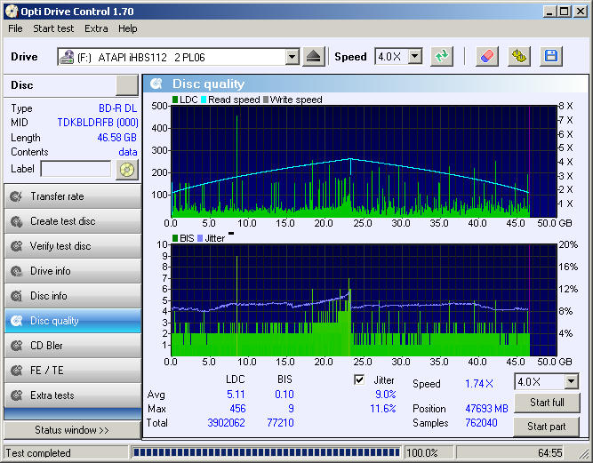Click the gray button next to Disc header

127,85
